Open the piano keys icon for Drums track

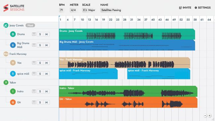(34, 34)
